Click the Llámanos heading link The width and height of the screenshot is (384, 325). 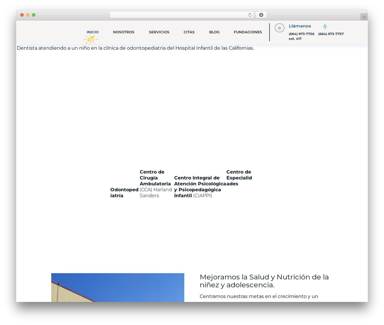click(x=300, y=26)
